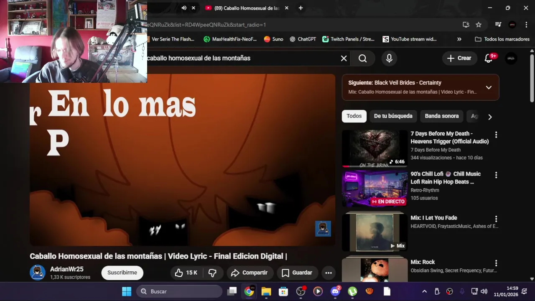The height and width of the screenshot is (301, 535).
Task: Open Discord from the taskbar
Action: [x=335, y=291]
